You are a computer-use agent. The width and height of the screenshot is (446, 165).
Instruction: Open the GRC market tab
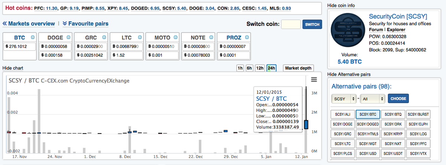pos(91,38)
